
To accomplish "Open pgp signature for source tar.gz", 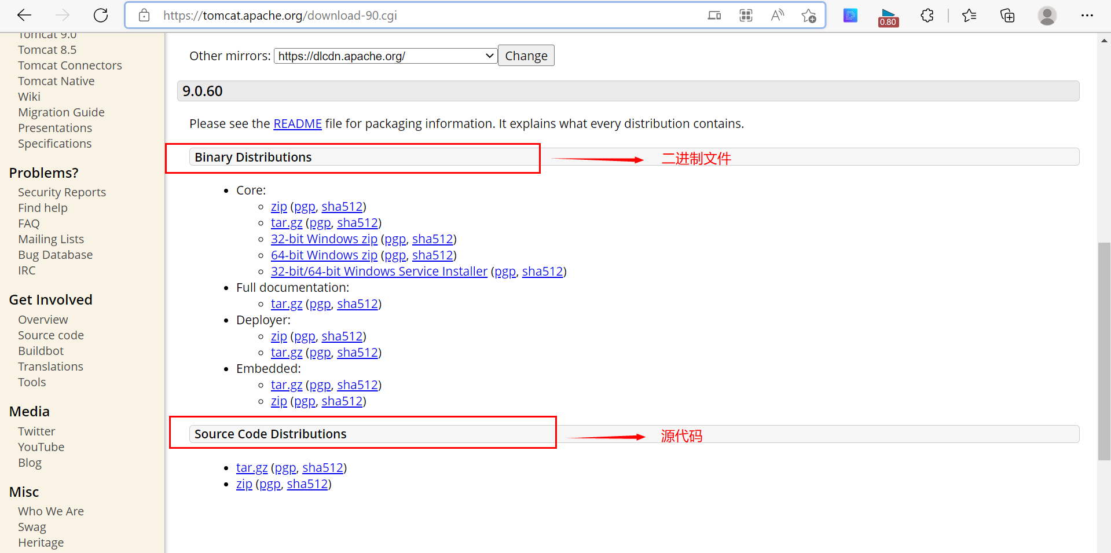I will coord(285,468).
